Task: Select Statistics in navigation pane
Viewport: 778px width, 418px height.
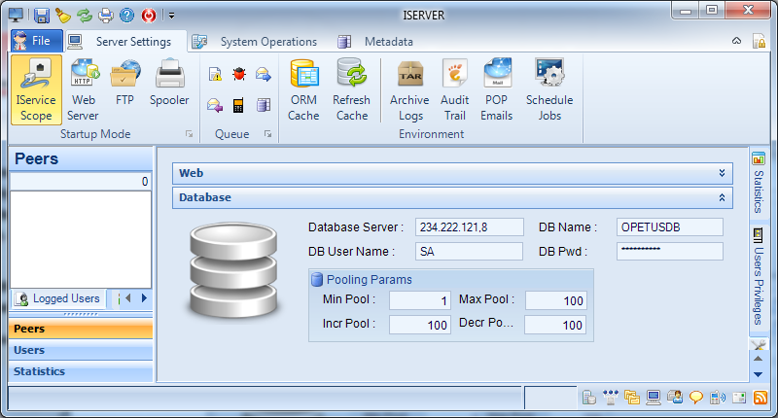Action: (x=81, y=371)
